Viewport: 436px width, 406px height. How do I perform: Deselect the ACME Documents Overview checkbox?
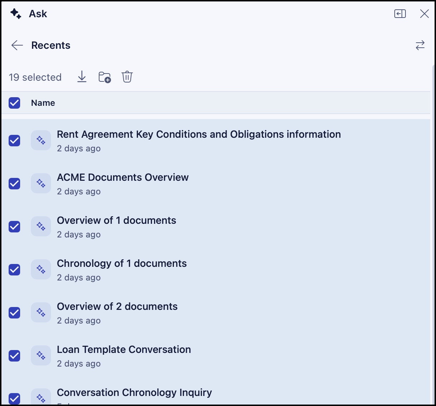(14, 184)
